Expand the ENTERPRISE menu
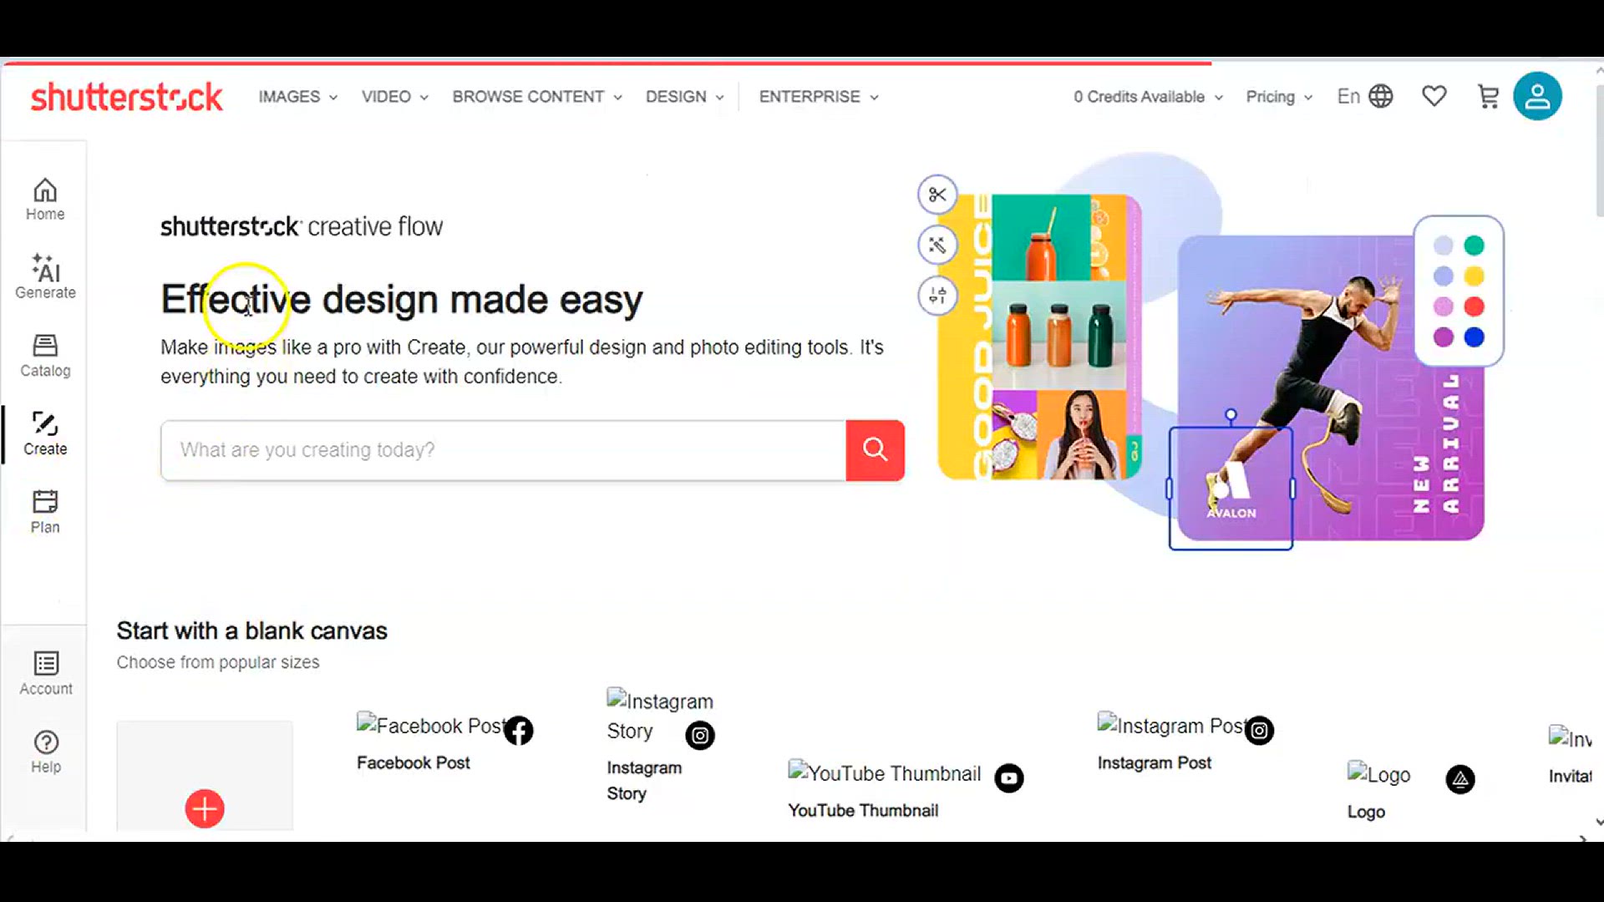Viewport: 1604px width, 902px height. [x=819, y=97]
